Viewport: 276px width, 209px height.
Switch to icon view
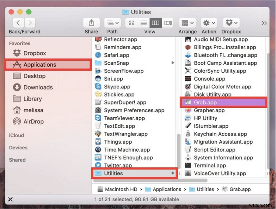click(131, 23)
